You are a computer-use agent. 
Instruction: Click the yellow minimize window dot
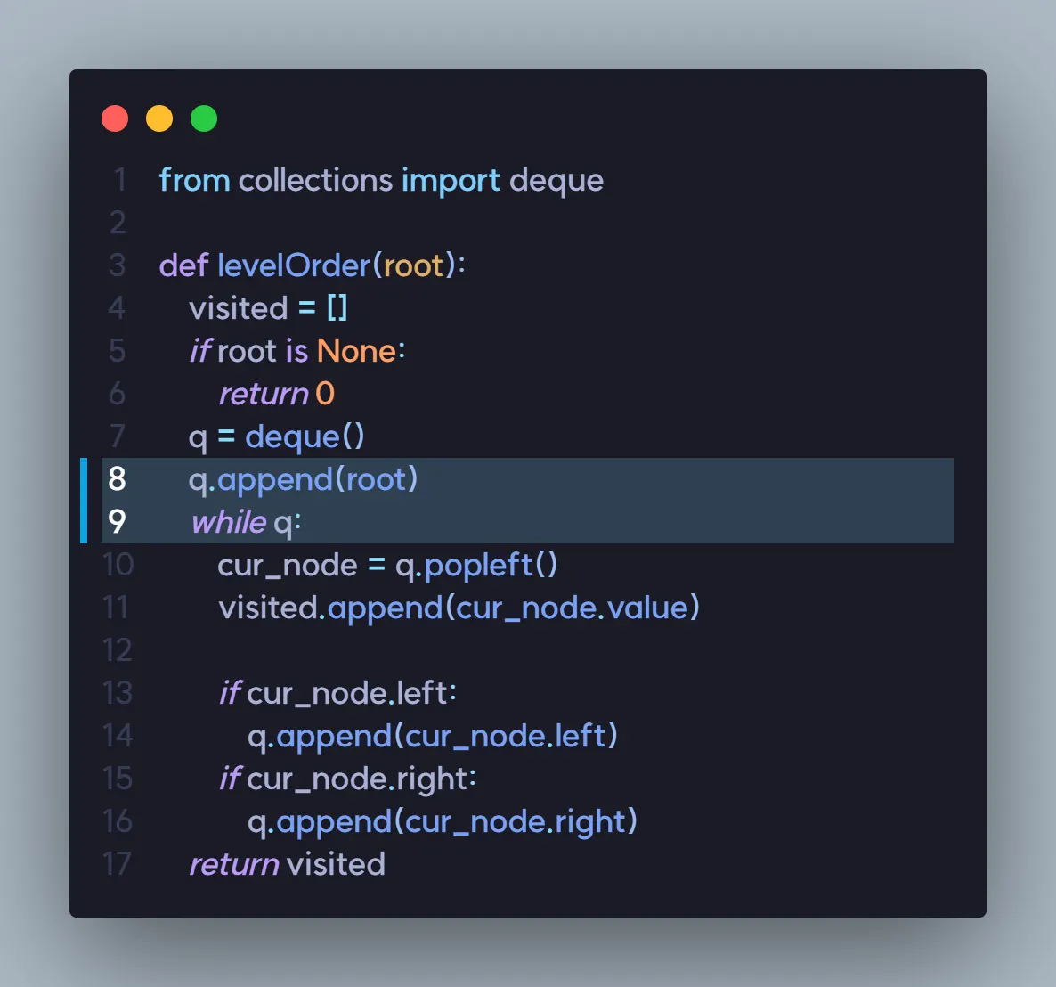[159, 118]
